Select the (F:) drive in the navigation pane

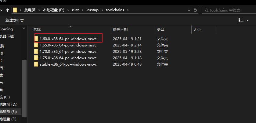[8, 119]
